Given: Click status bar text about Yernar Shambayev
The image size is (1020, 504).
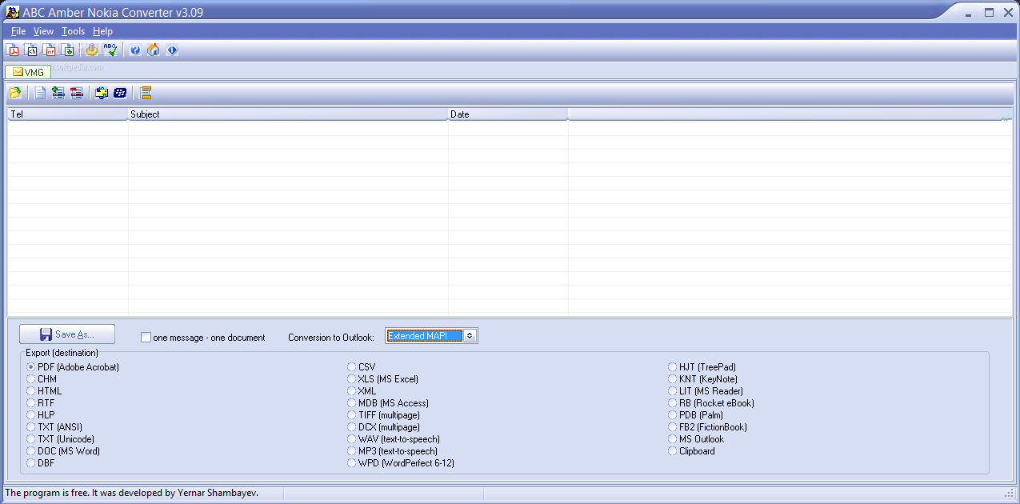Looking at the screenshot, I should pos(132,493).
